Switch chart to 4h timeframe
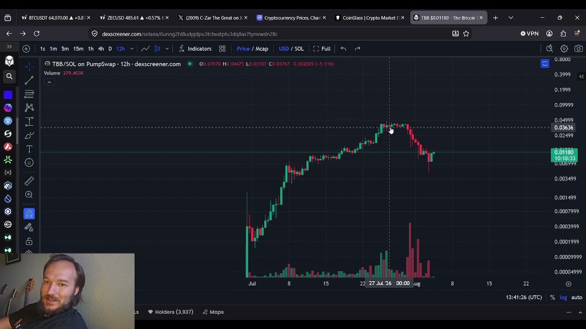Screen dimensions: 586x329 pyautogui.click(x=101, y=48)
